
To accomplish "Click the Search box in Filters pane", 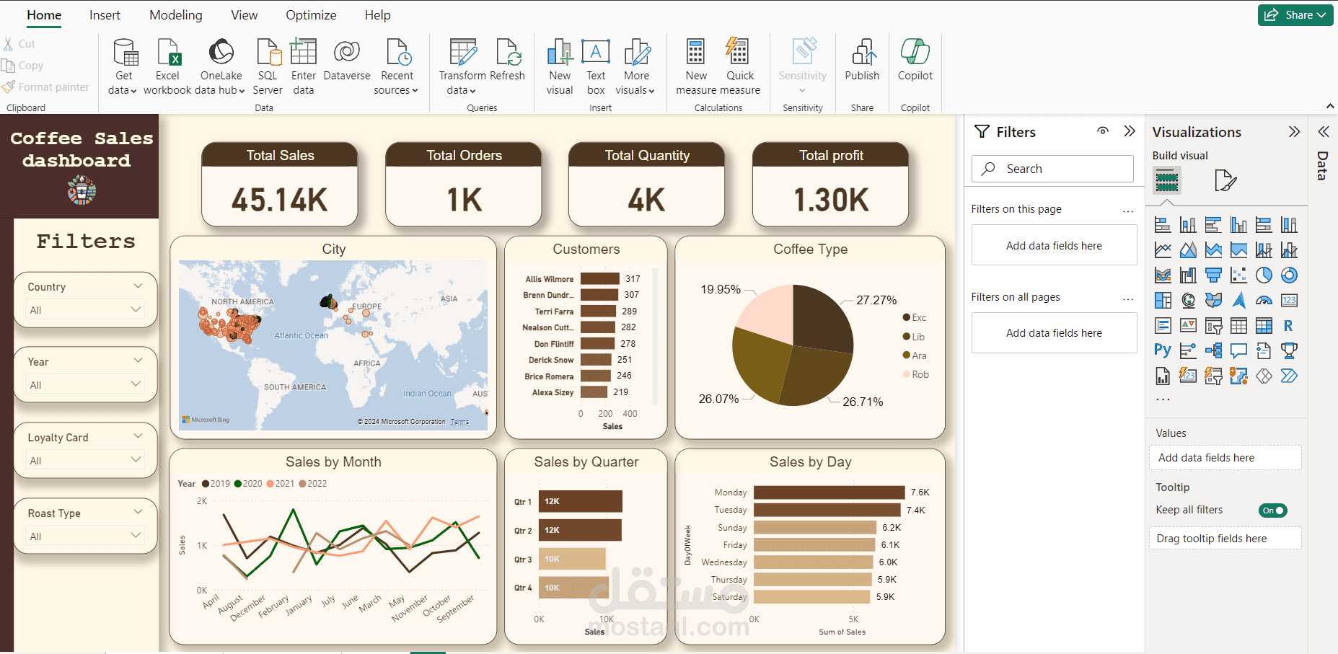I will pos(1052,168).
